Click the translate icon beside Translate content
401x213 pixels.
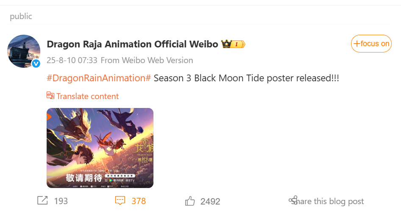click(x=50, y=96)
